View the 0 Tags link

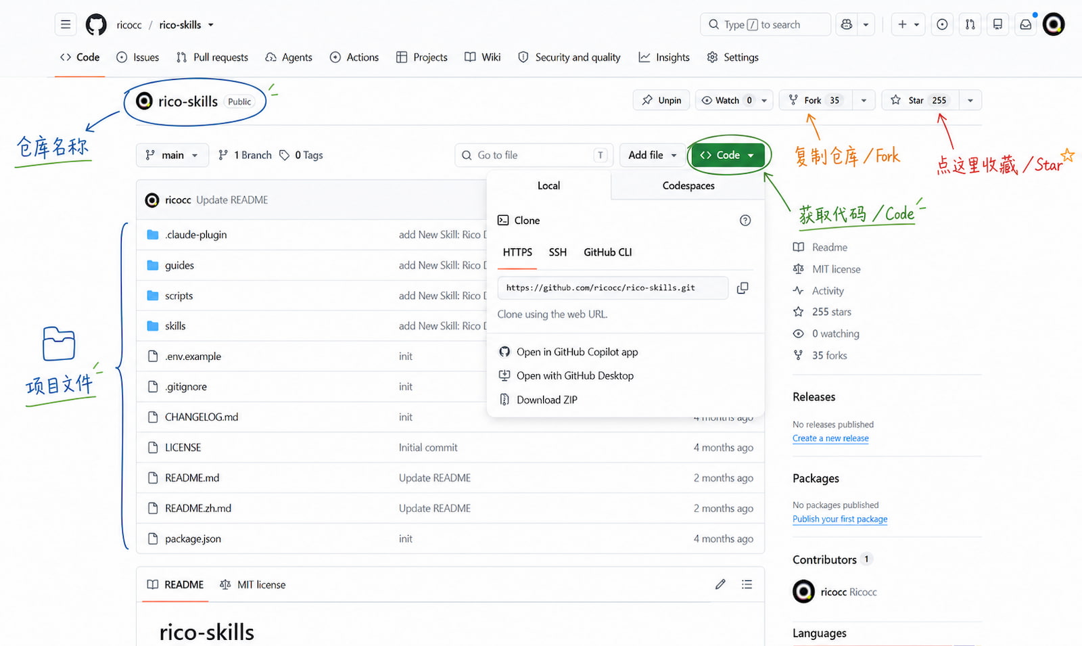pyautogui.click(x=302, y=155)
